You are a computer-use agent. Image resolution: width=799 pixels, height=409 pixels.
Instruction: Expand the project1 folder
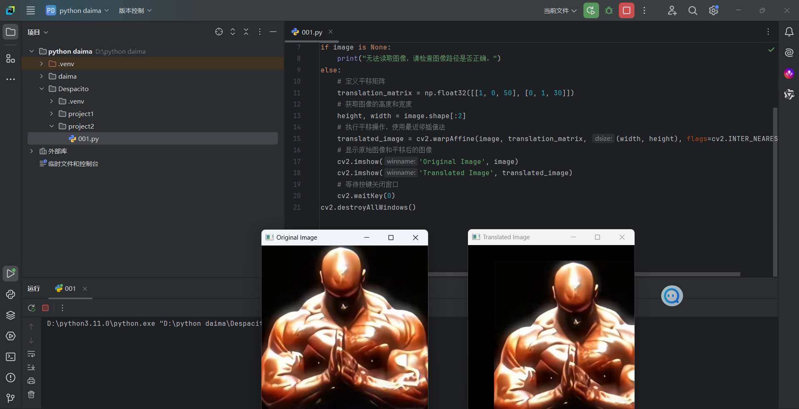52,114
